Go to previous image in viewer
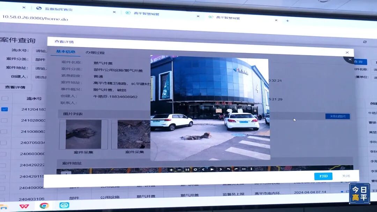This screenshot has height=212, width=377. (204, 170)
